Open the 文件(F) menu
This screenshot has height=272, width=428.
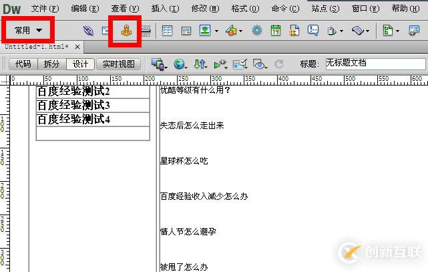tap(45, 9)
